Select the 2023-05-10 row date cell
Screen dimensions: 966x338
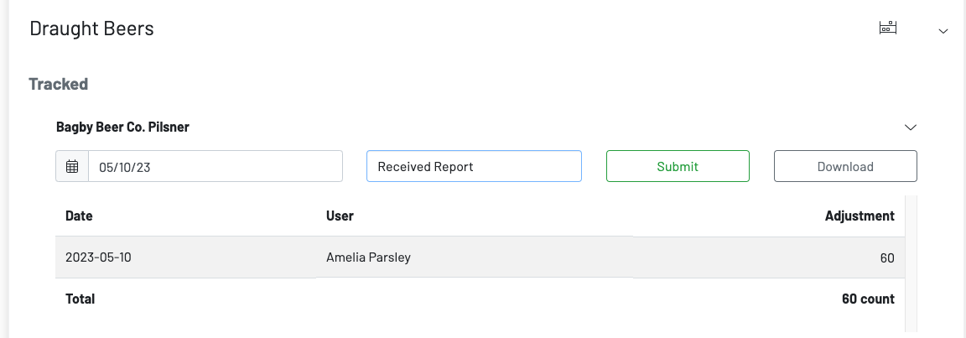[98, 257]
